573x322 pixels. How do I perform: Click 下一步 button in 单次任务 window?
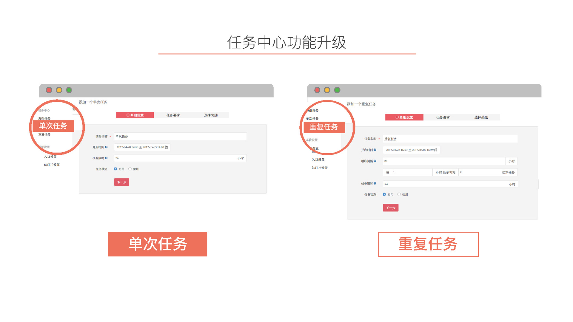(121, 182)
